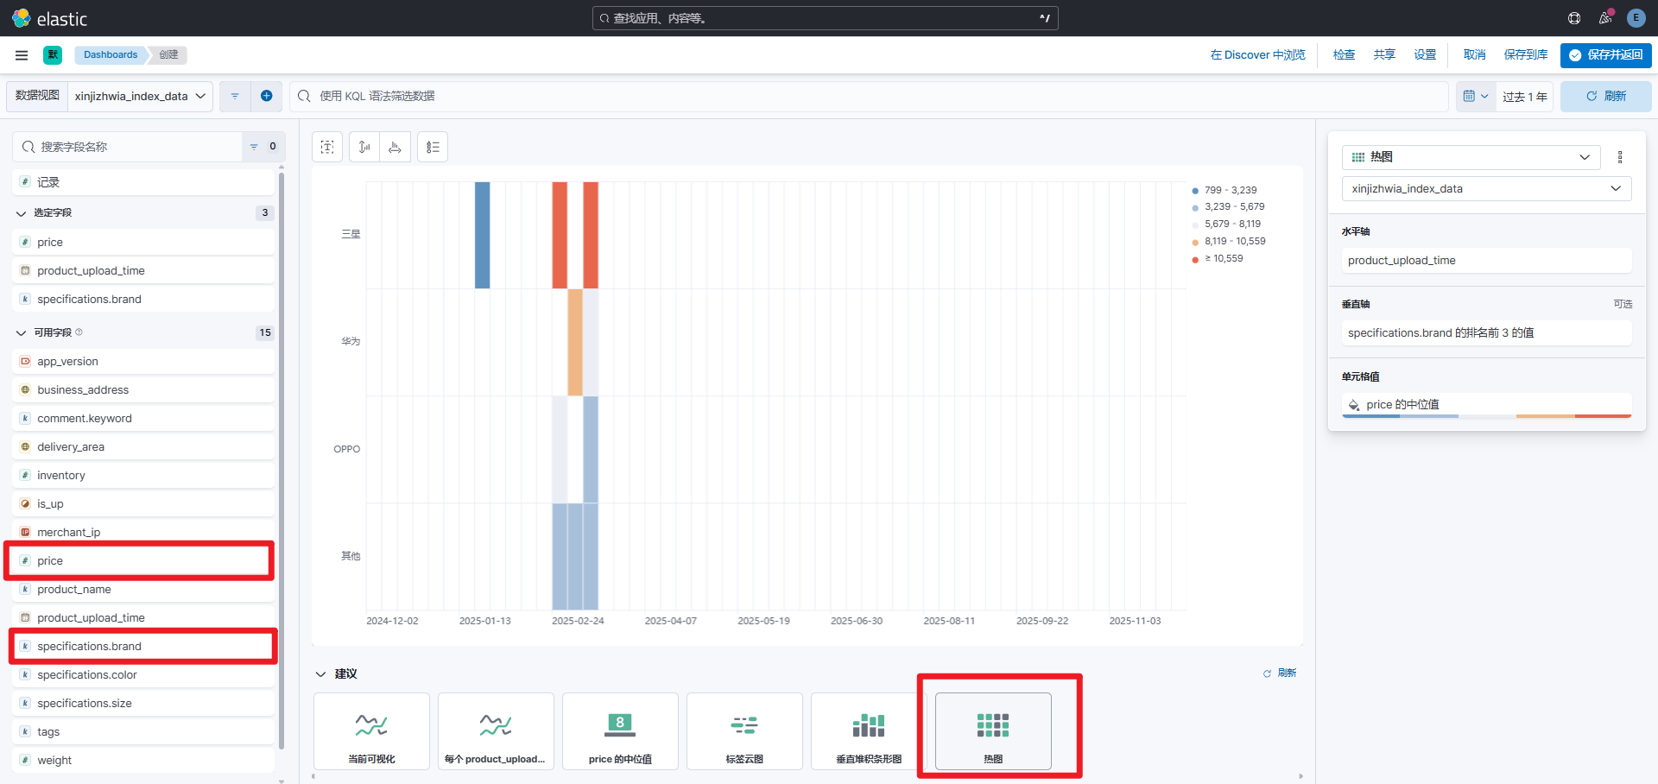Click the 刷新 button beside the time picker
Viewport: 1658px width, 784px height.
[x=1606, y=96]
